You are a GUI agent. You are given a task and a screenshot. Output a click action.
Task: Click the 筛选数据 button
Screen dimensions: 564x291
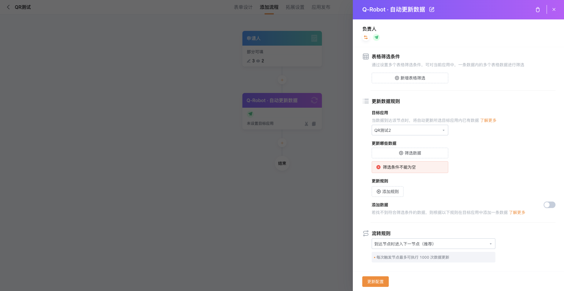pos(410,153)
